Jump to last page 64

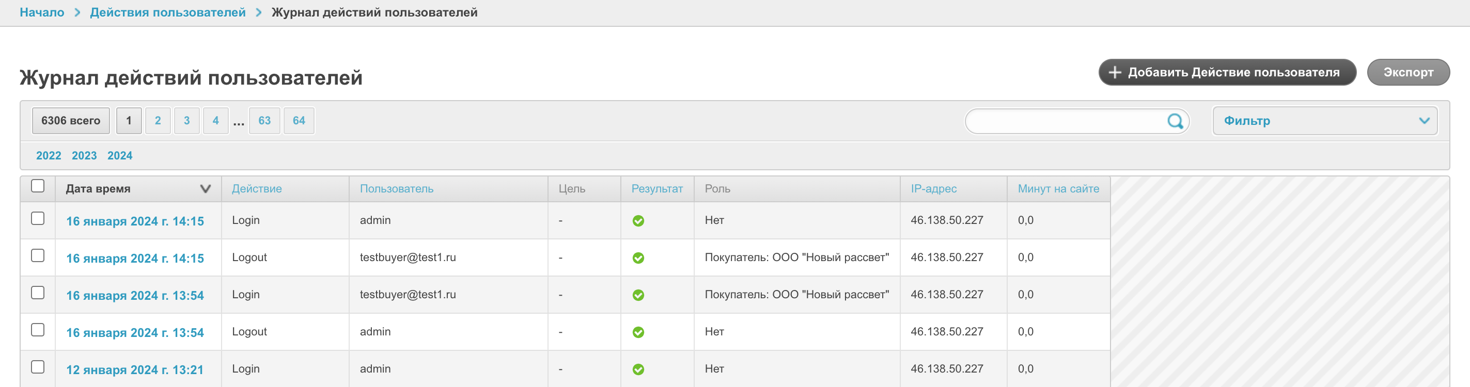(x=299, y=121)
